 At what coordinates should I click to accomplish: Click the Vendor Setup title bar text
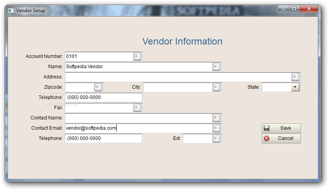click(30, 11)
